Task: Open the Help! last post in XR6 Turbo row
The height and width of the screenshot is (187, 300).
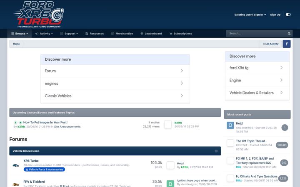Action: [x=180, y=163]
